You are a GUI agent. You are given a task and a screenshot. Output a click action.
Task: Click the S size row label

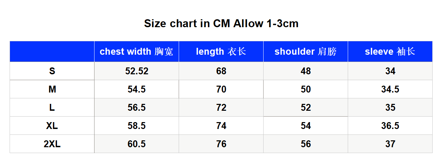tap(52, 71)
